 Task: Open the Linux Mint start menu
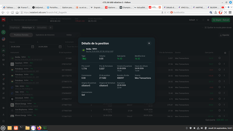click(x=3, y=128)
